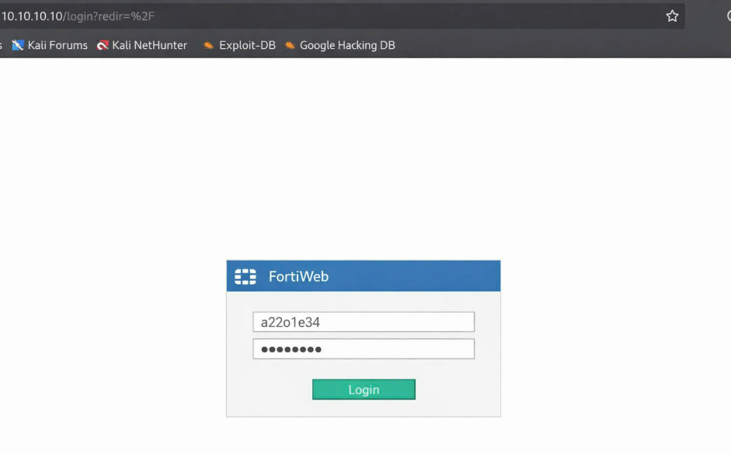Click the green Login button

coord(364,390)
